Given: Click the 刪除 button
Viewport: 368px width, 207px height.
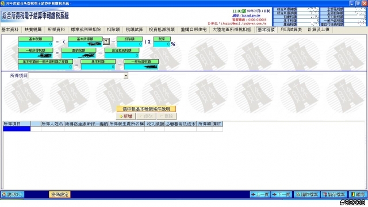Looking at the screenshot, I should point(167,116).
